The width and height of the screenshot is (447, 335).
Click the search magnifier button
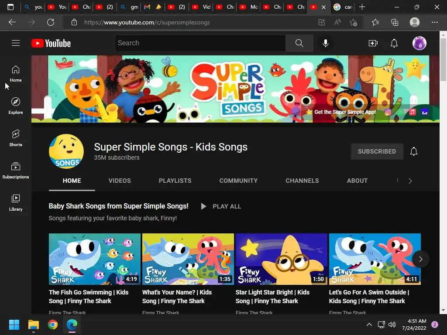click(x=299, y=43)
